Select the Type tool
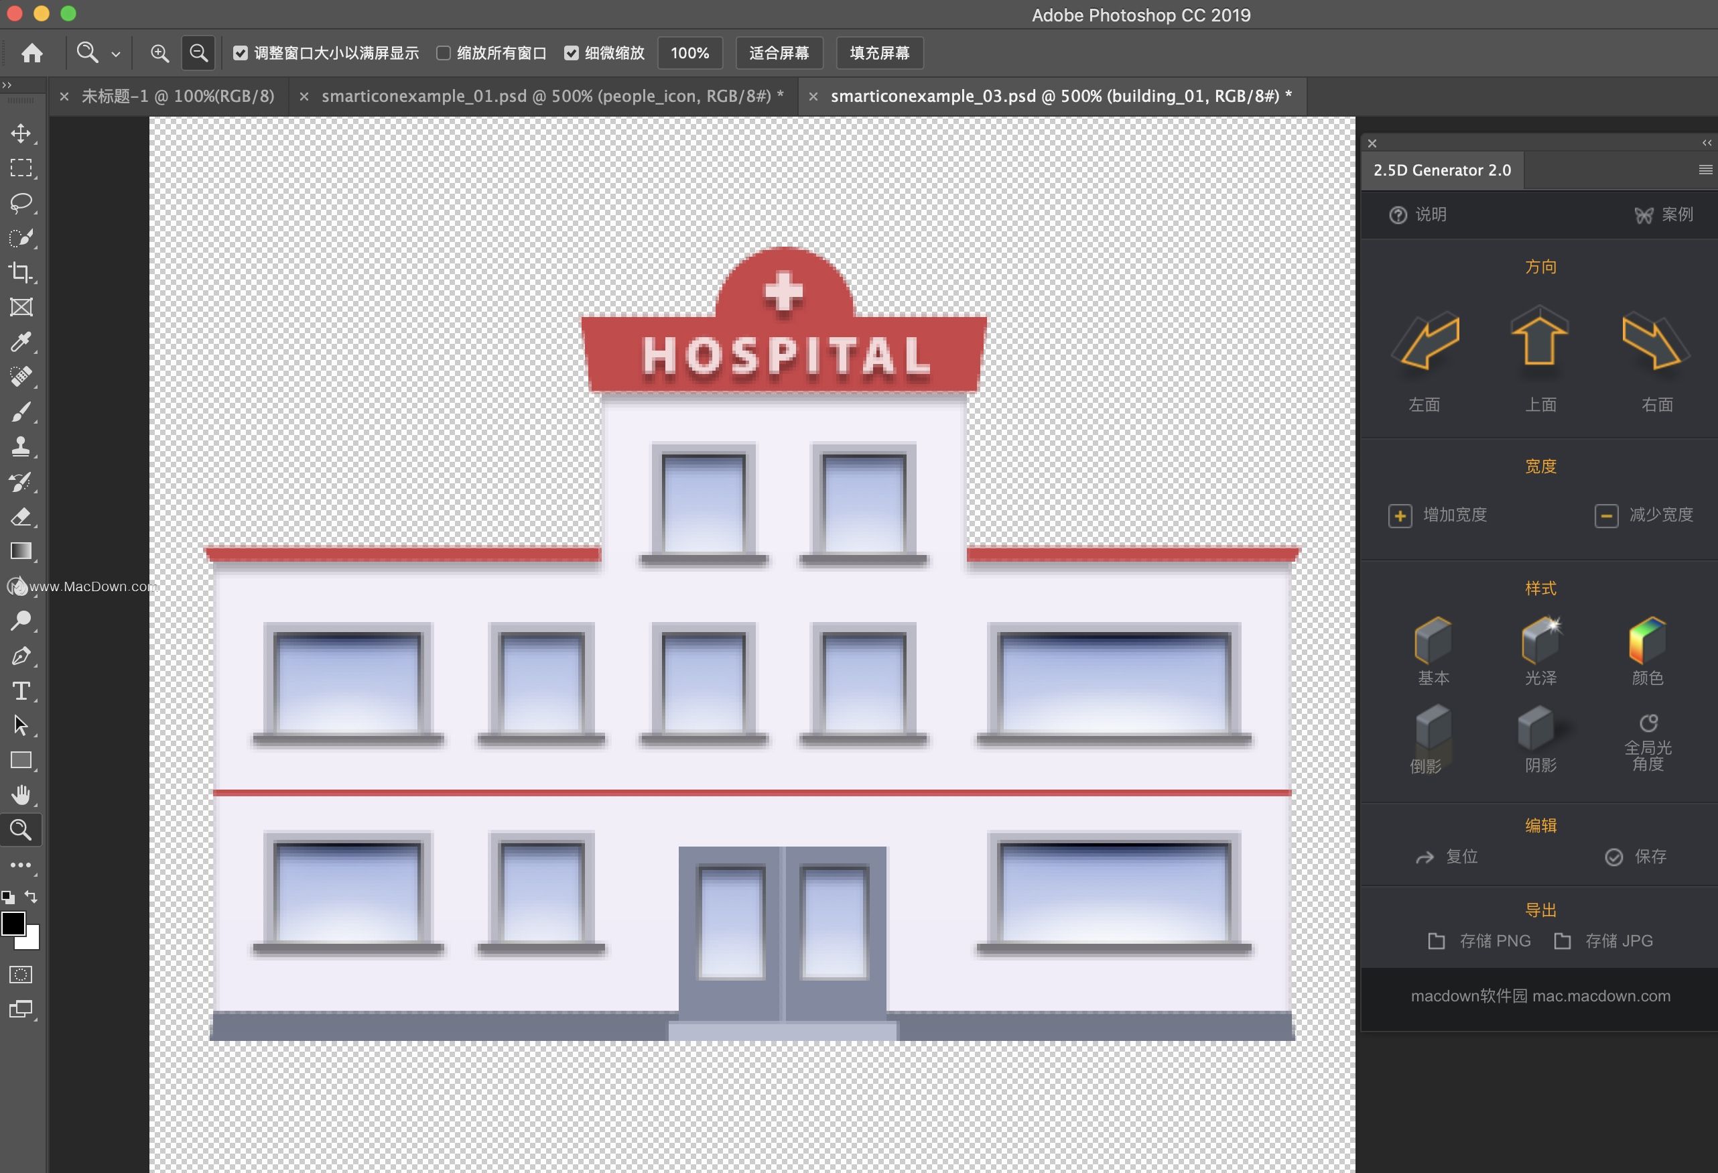The image size is (1718, 1173). pyautogui.click(x=21, y=691)
